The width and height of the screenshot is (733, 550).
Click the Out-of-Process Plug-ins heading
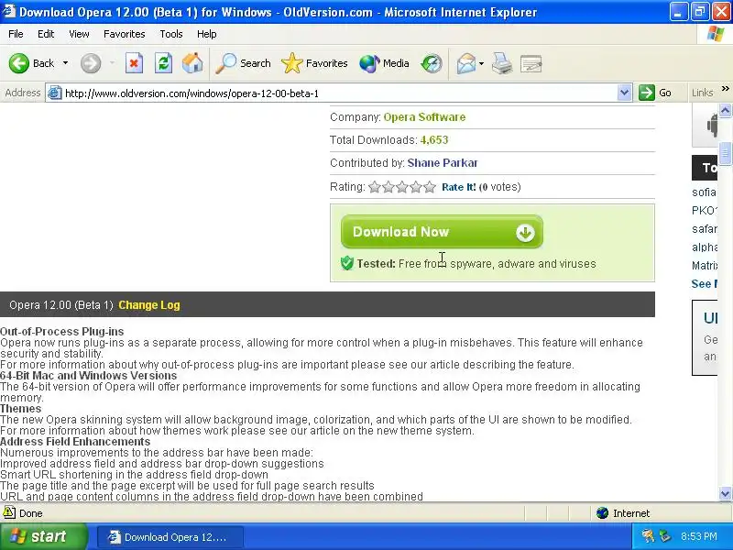pos(62,331)
